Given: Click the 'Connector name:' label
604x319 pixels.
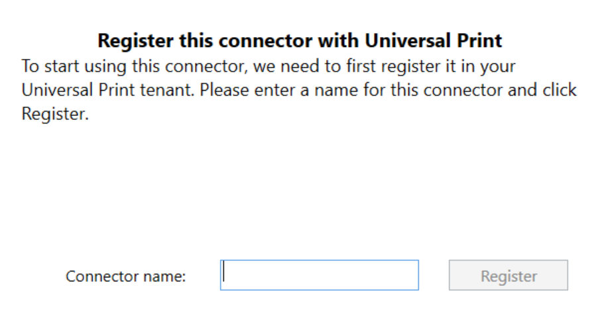Looking at the screenshot, I should click(125, 277).
